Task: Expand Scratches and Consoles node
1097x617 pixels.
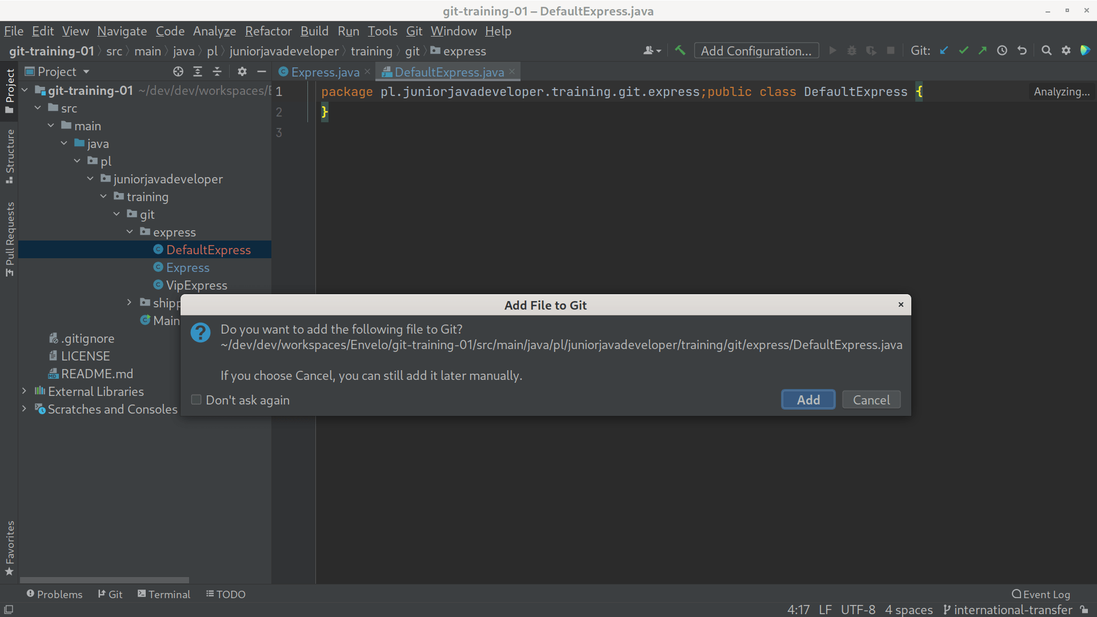Action: tap(24, 409)
